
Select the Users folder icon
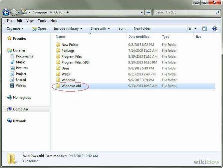click(x=58, y=68)
